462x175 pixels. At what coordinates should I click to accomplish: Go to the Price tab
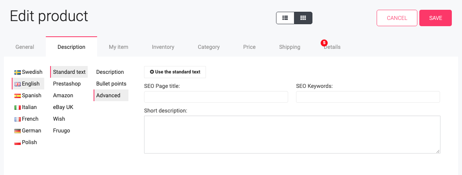tap(249, 47)
